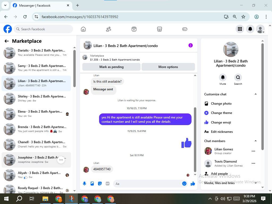This screenshot has height=204, width=272.
Task: Select Change photo option
Action: pos(230,104)
